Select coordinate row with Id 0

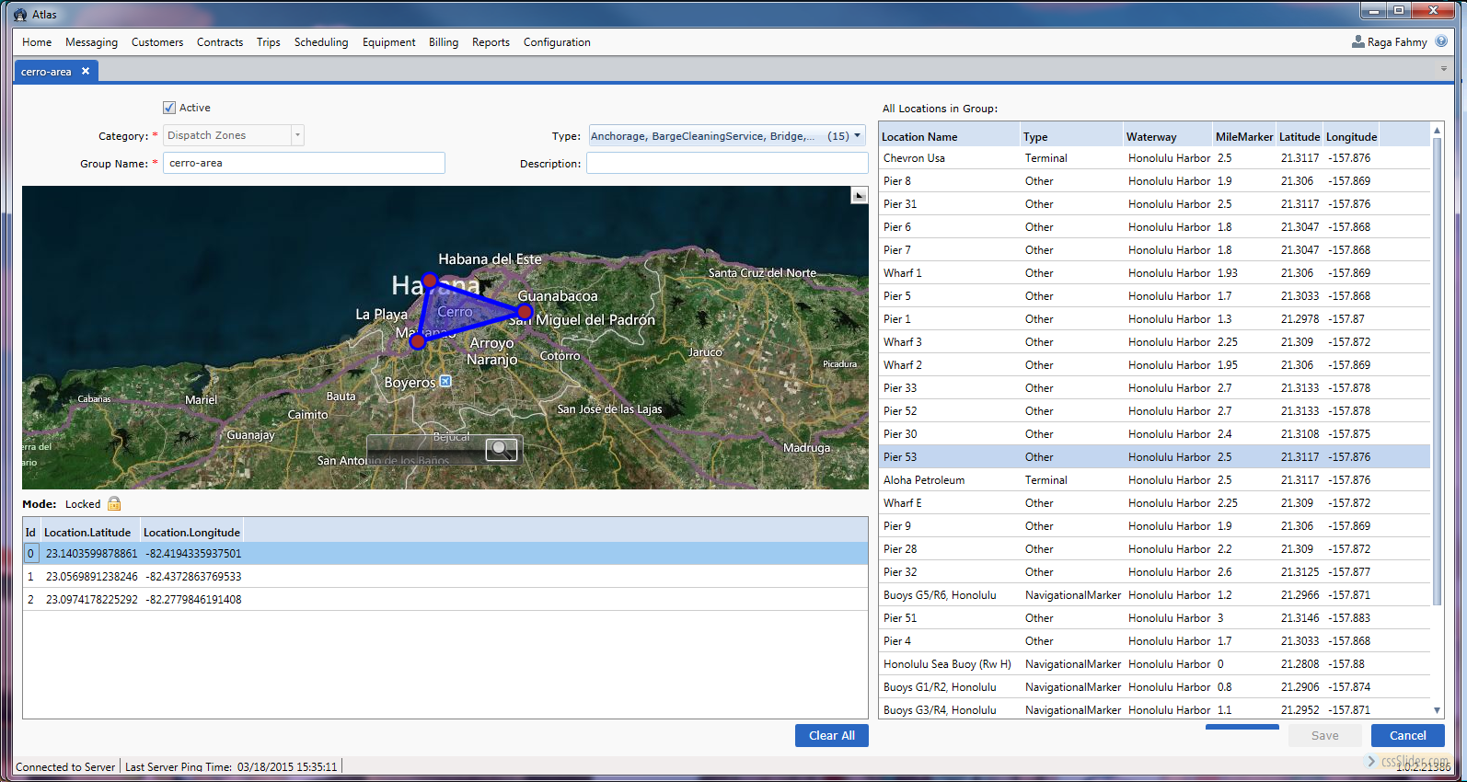tap(445, 553)
